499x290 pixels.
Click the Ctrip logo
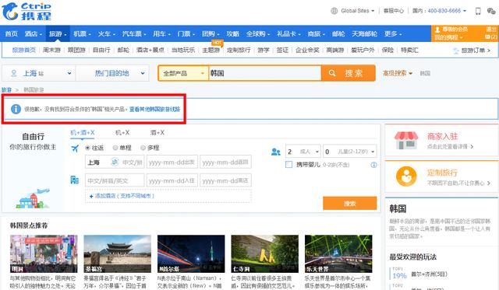(x=27, y=12)
